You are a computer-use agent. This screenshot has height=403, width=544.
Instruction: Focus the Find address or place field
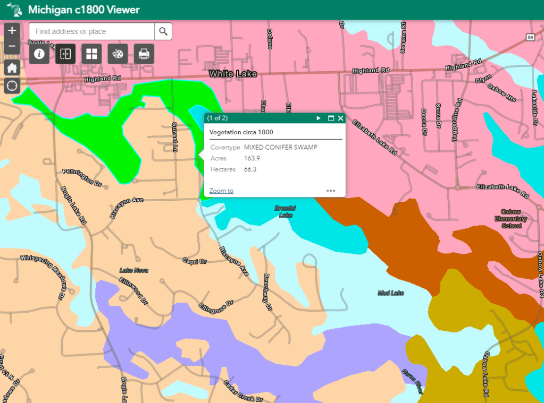coord(91,31)
